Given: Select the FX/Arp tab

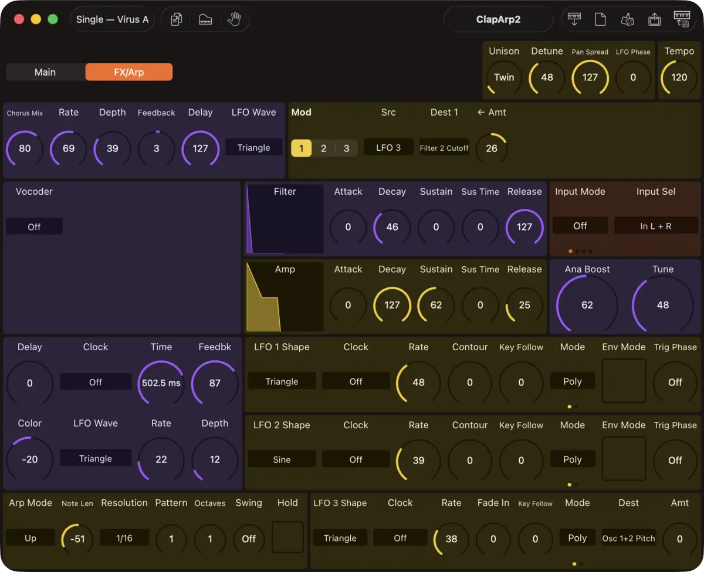Looking at the screenshot, I should coord(129,72).
